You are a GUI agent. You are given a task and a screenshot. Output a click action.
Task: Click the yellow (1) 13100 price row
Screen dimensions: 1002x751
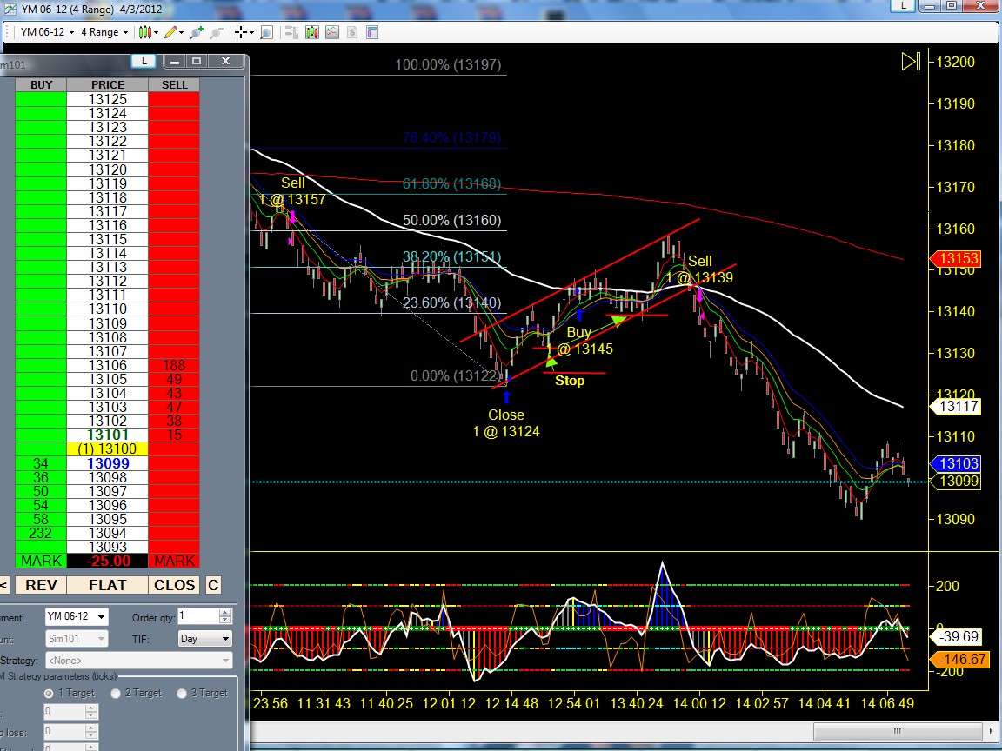click(107, 449)
